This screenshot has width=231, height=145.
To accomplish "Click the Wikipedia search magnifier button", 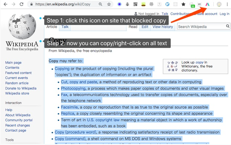I will [x=228, y=26].
